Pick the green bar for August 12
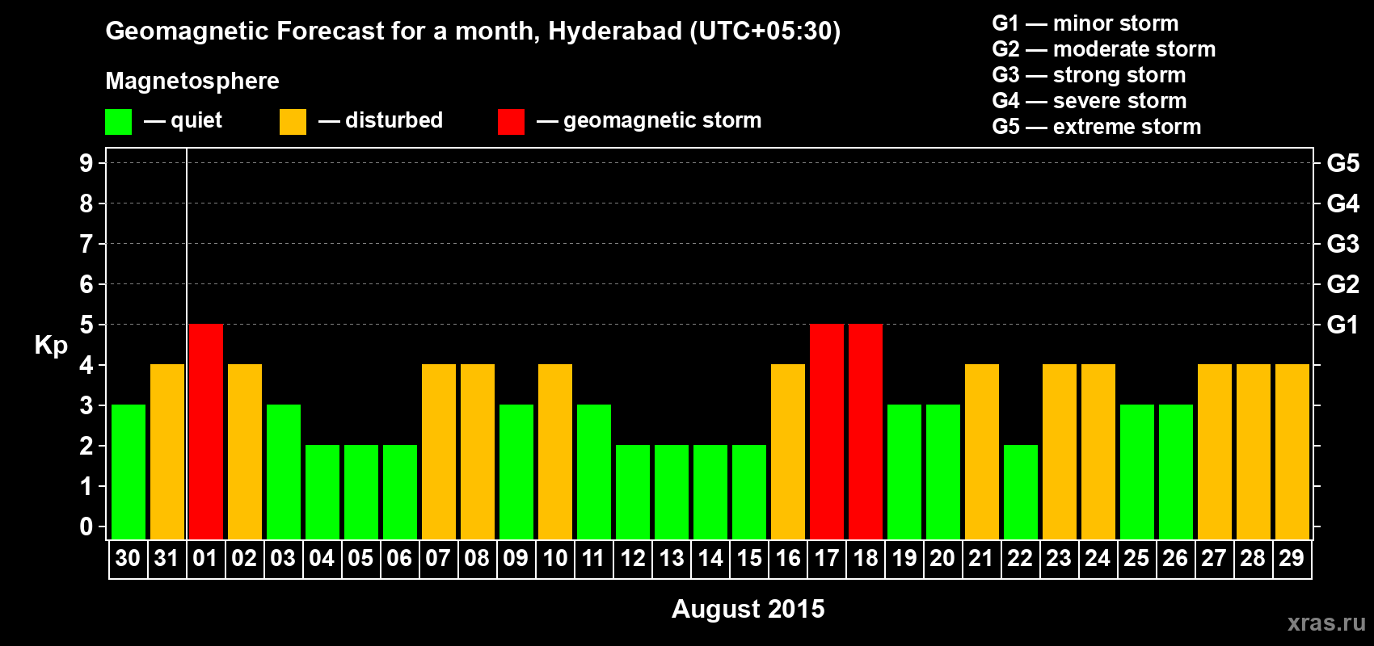1374x646 pixels. click(633, 492)
